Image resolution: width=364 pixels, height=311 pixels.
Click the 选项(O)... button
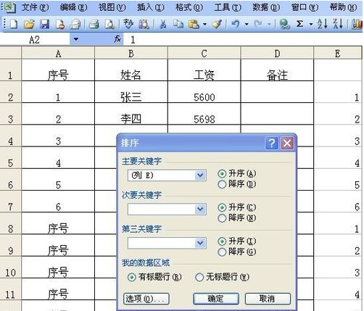pos(146,299)
